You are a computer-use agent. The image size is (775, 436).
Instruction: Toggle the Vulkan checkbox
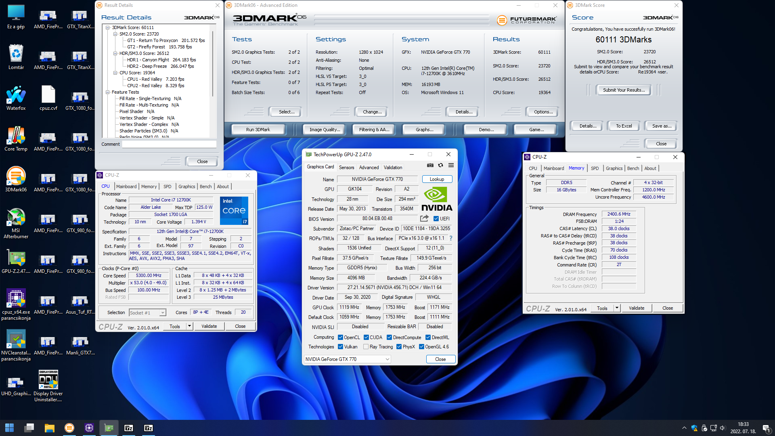(340, 347)
